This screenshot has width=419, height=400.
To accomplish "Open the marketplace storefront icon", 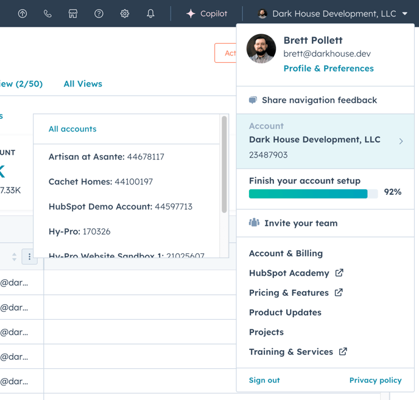I will point(73,13).
